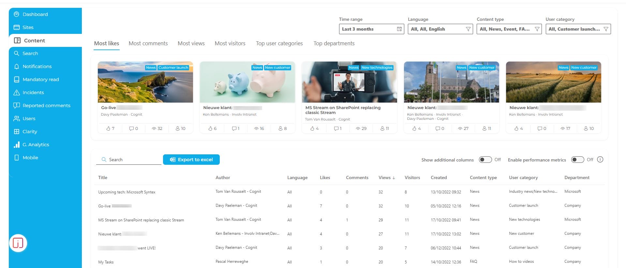Click the Mobile device icon
This screenshot has height=268, width=626.
16,158
